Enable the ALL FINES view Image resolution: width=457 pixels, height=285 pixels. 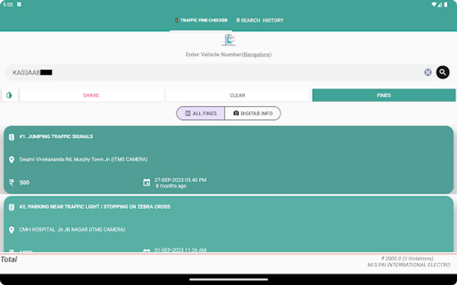[x=200, y=113]
